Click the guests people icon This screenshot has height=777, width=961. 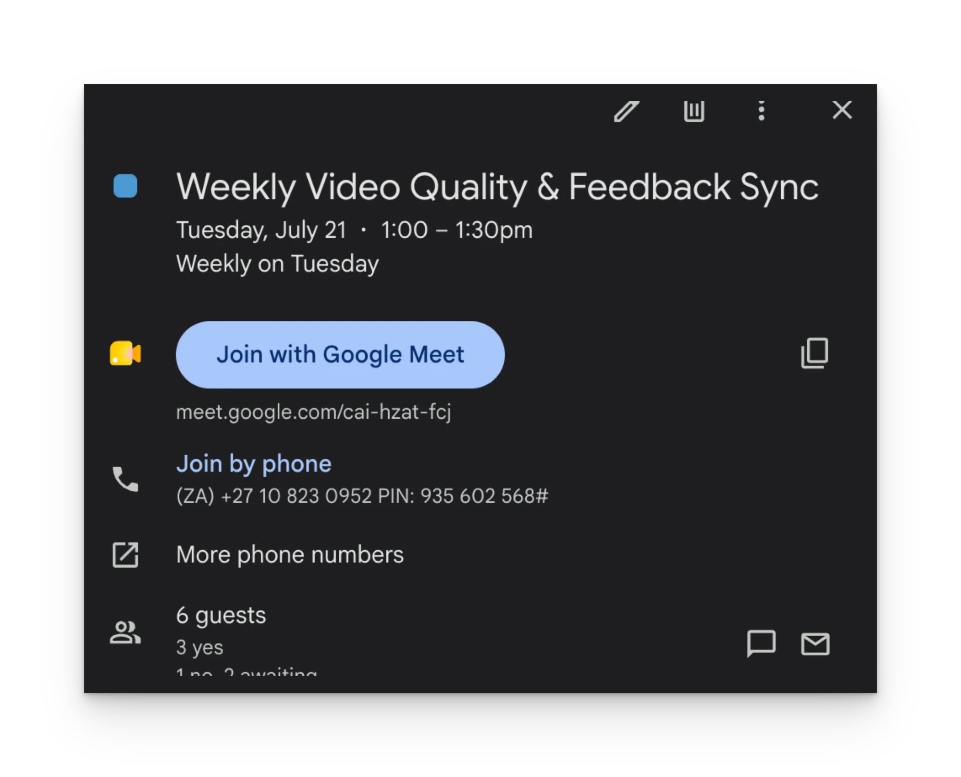pyautogui.click(x=125, y=632)
